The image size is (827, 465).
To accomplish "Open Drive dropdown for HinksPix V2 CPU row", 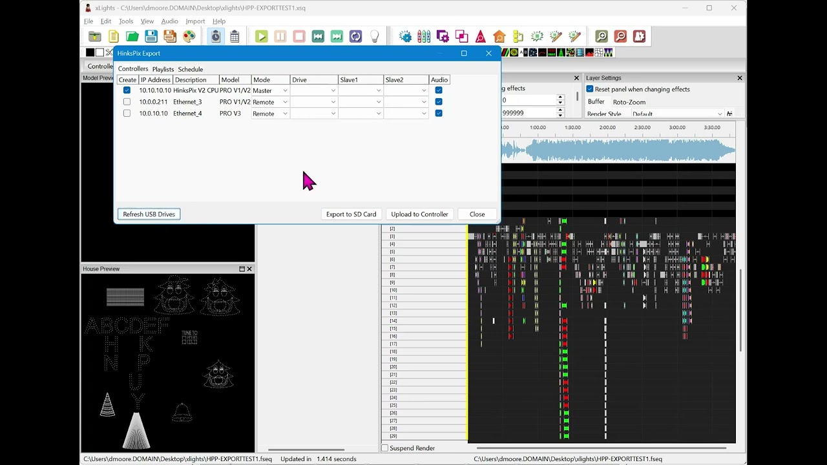I will 314,90.
